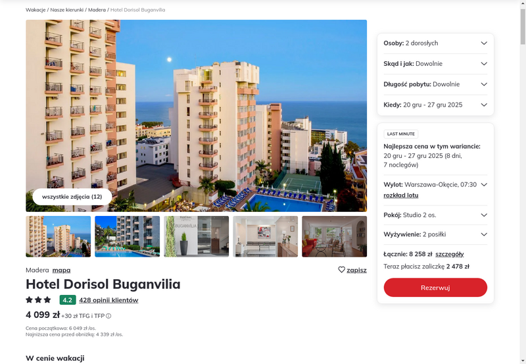The height and width of the screenshot is (364, 526).
Task: Click the green 4.2 rating badge
Action: tap(68, 300)
